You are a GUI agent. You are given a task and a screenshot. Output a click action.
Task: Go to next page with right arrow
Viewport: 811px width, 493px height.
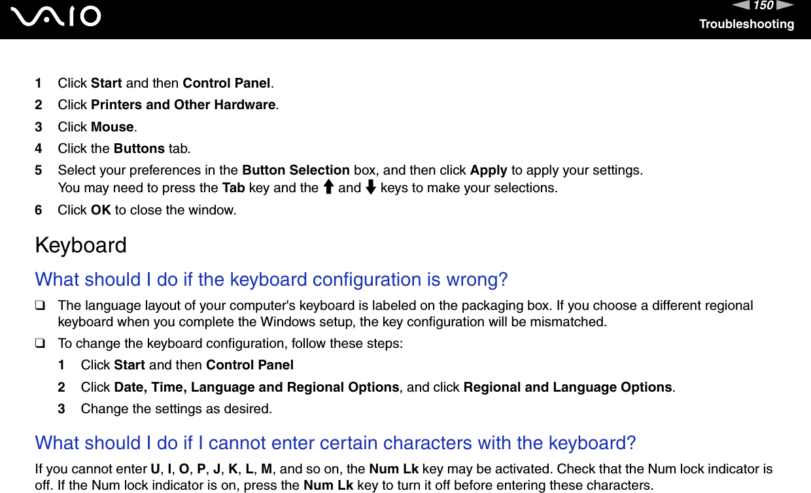click(x=785, y=6)
